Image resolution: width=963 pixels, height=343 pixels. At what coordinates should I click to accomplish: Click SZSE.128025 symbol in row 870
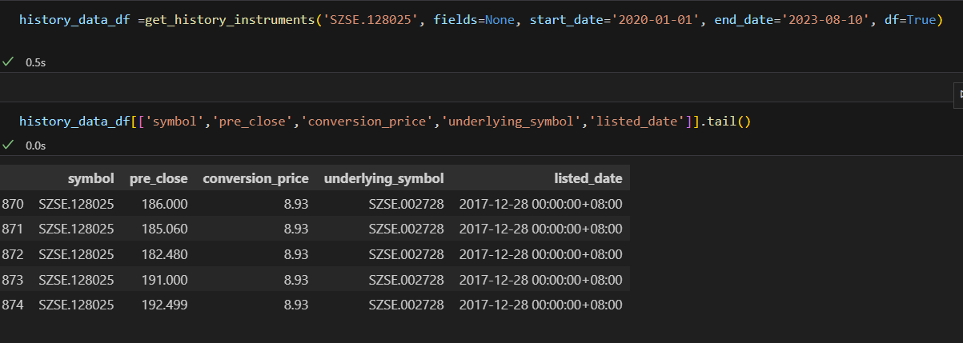pos(76,204)
